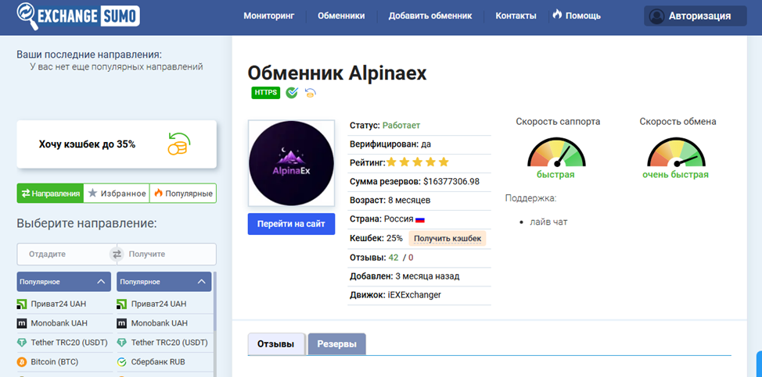Open Контакты menu item

tap(516, 16)
